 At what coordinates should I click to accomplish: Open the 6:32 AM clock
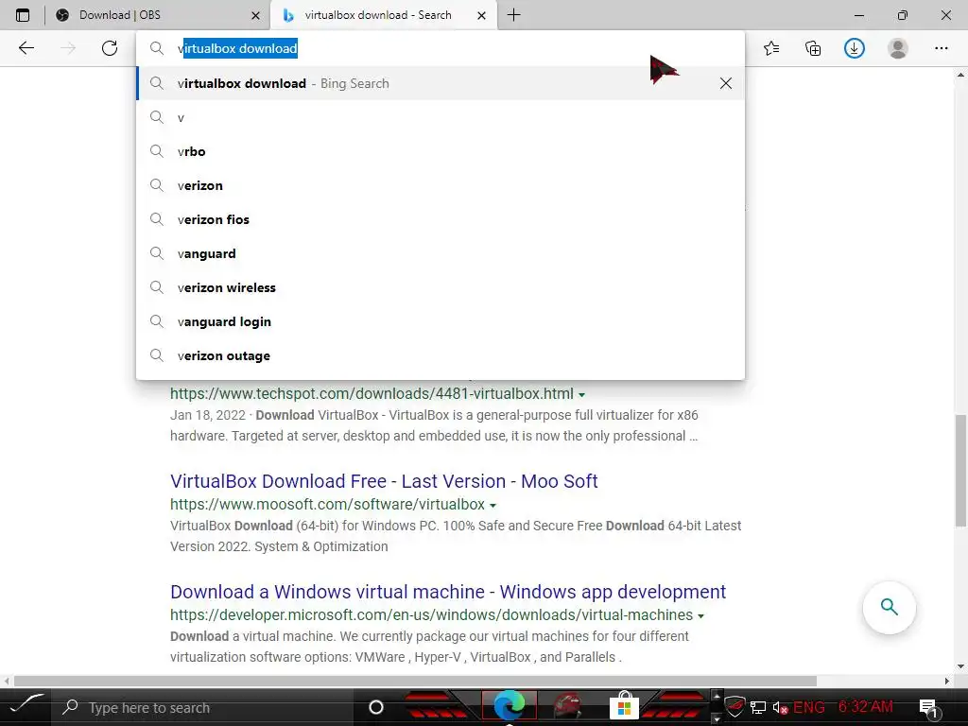866,706
